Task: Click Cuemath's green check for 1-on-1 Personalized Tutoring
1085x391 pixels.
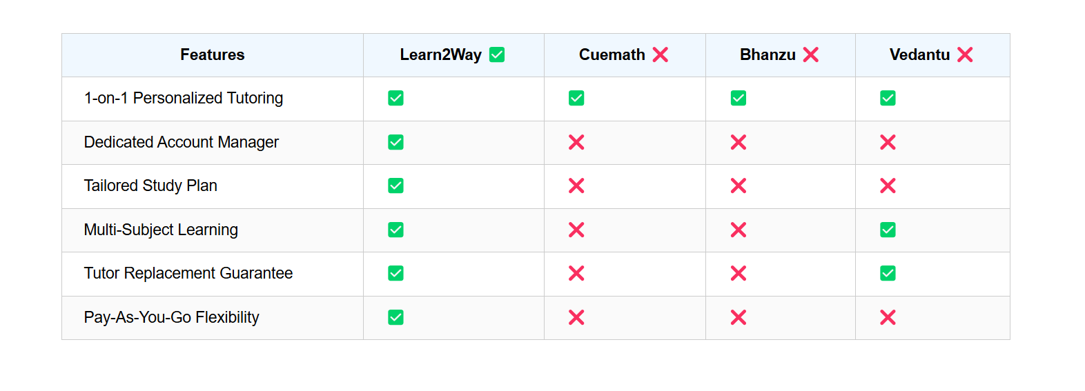Action: pyautogui.click(x=576, y=98)
